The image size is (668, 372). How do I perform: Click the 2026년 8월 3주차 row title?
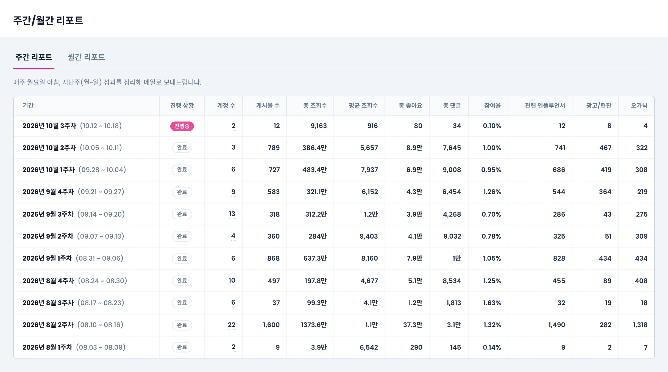coord(48,303)
